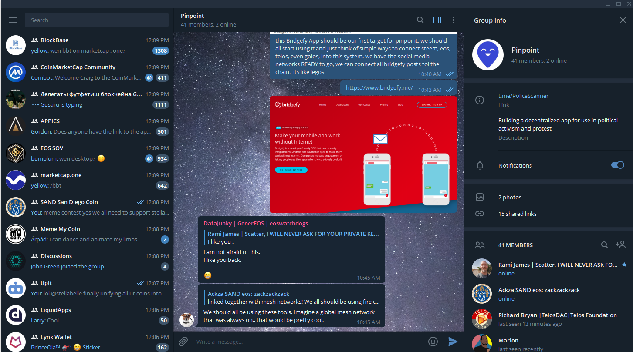
Task: Open the EOS SOV chat
Action: 87,153
